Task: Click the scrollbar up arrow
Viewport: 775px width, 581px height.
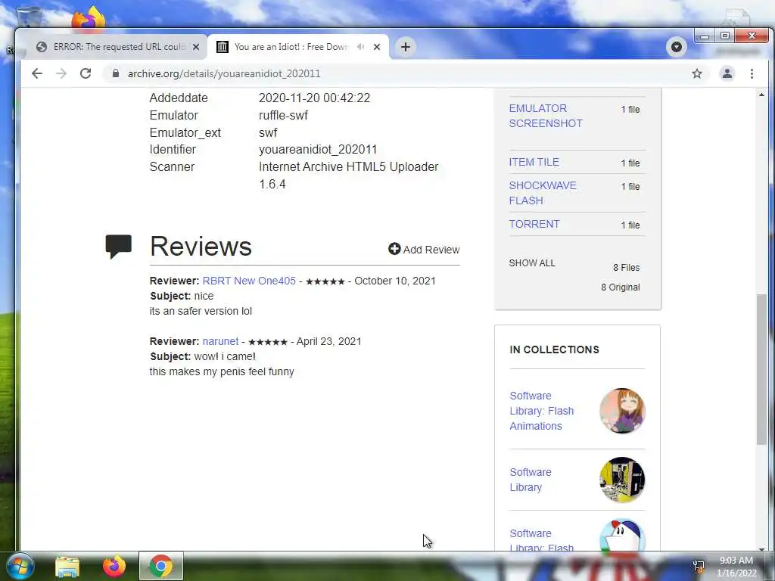Action: point(761,95)
